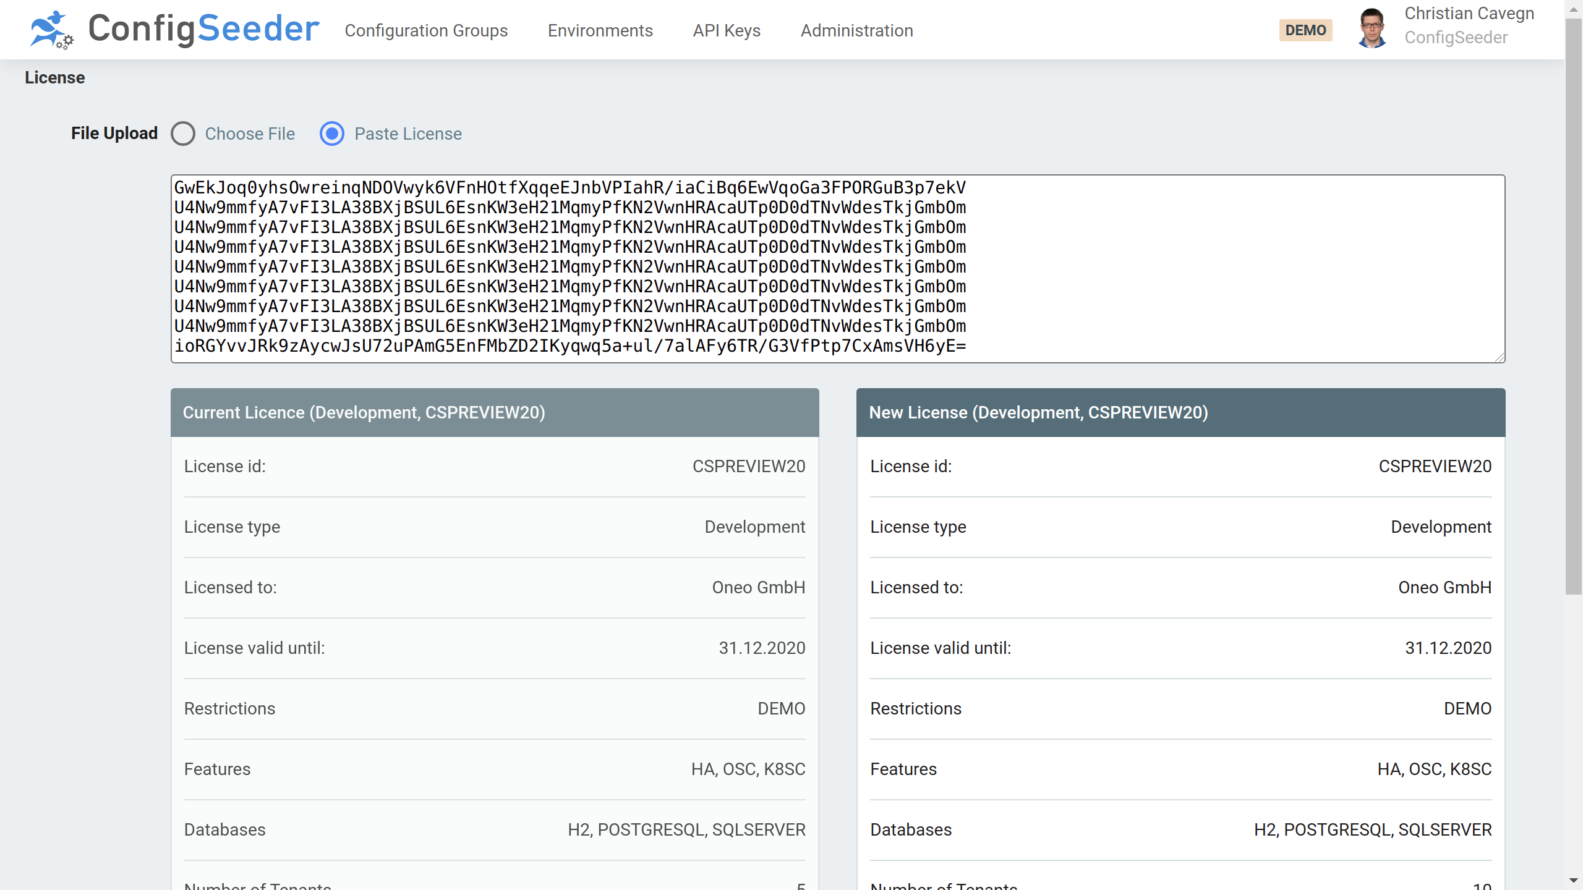Image resolution: width=1583 pixels, height=890 pixels.
Task: Open the API Keys menu
Action: coord(727,30)
